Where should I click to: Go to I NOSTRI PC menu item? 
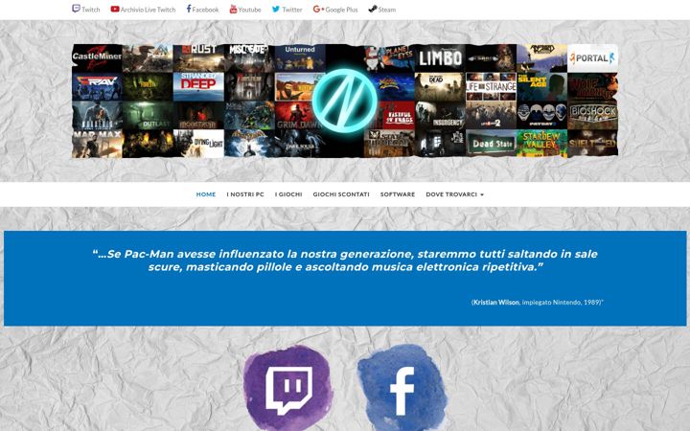(245, 194)
